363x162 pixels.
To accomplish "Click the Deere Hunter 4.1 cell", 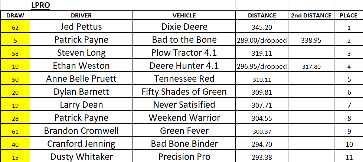I will [x=184, y=66].
